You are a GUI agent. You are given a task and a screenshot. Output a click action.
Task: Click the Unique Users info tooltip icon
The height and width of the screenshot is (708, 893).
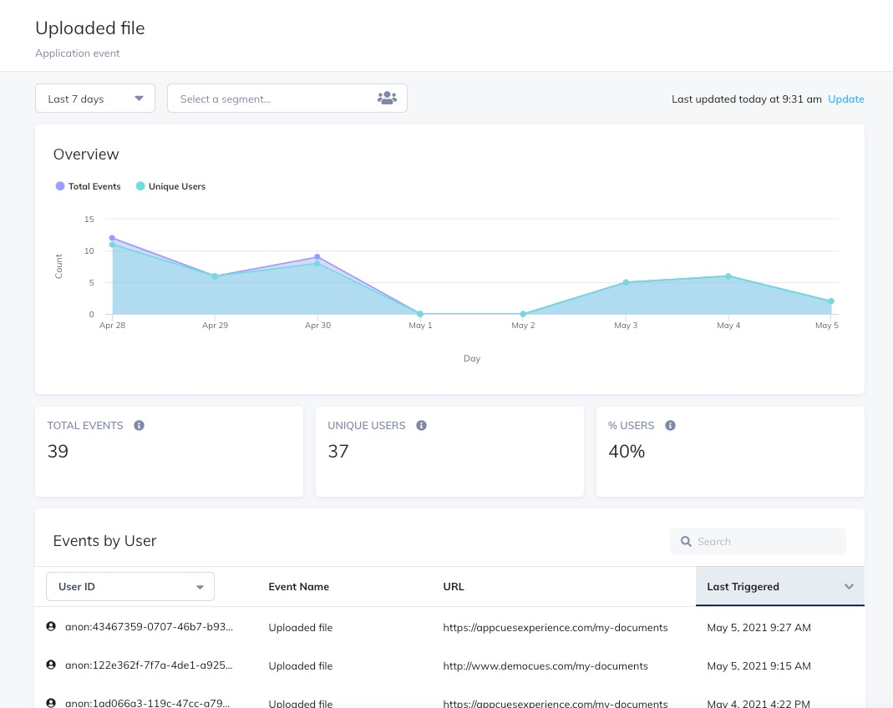coord(421,425)
